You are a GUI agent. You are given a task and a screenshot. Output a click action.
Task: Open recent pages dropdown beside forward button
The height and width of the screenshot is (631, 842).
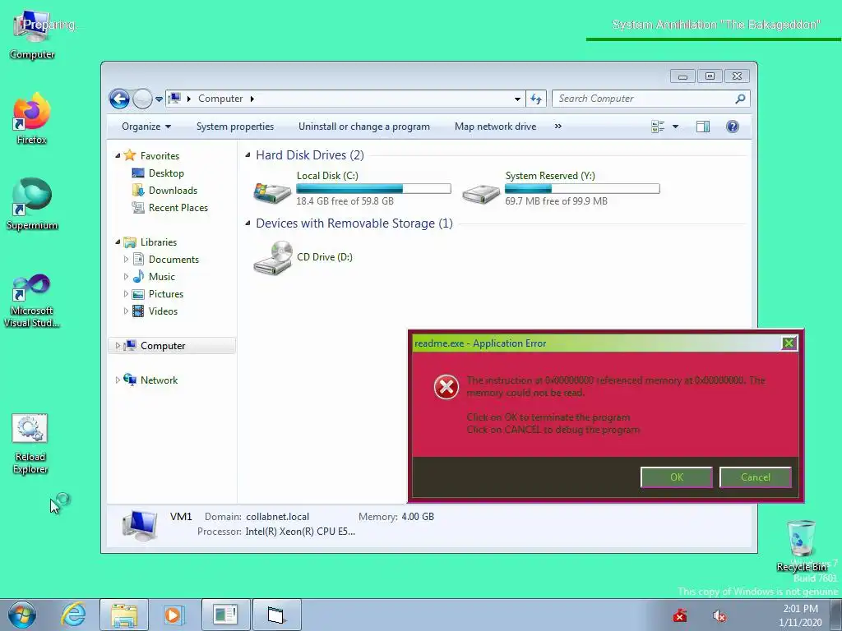click(x=159, y=99)
